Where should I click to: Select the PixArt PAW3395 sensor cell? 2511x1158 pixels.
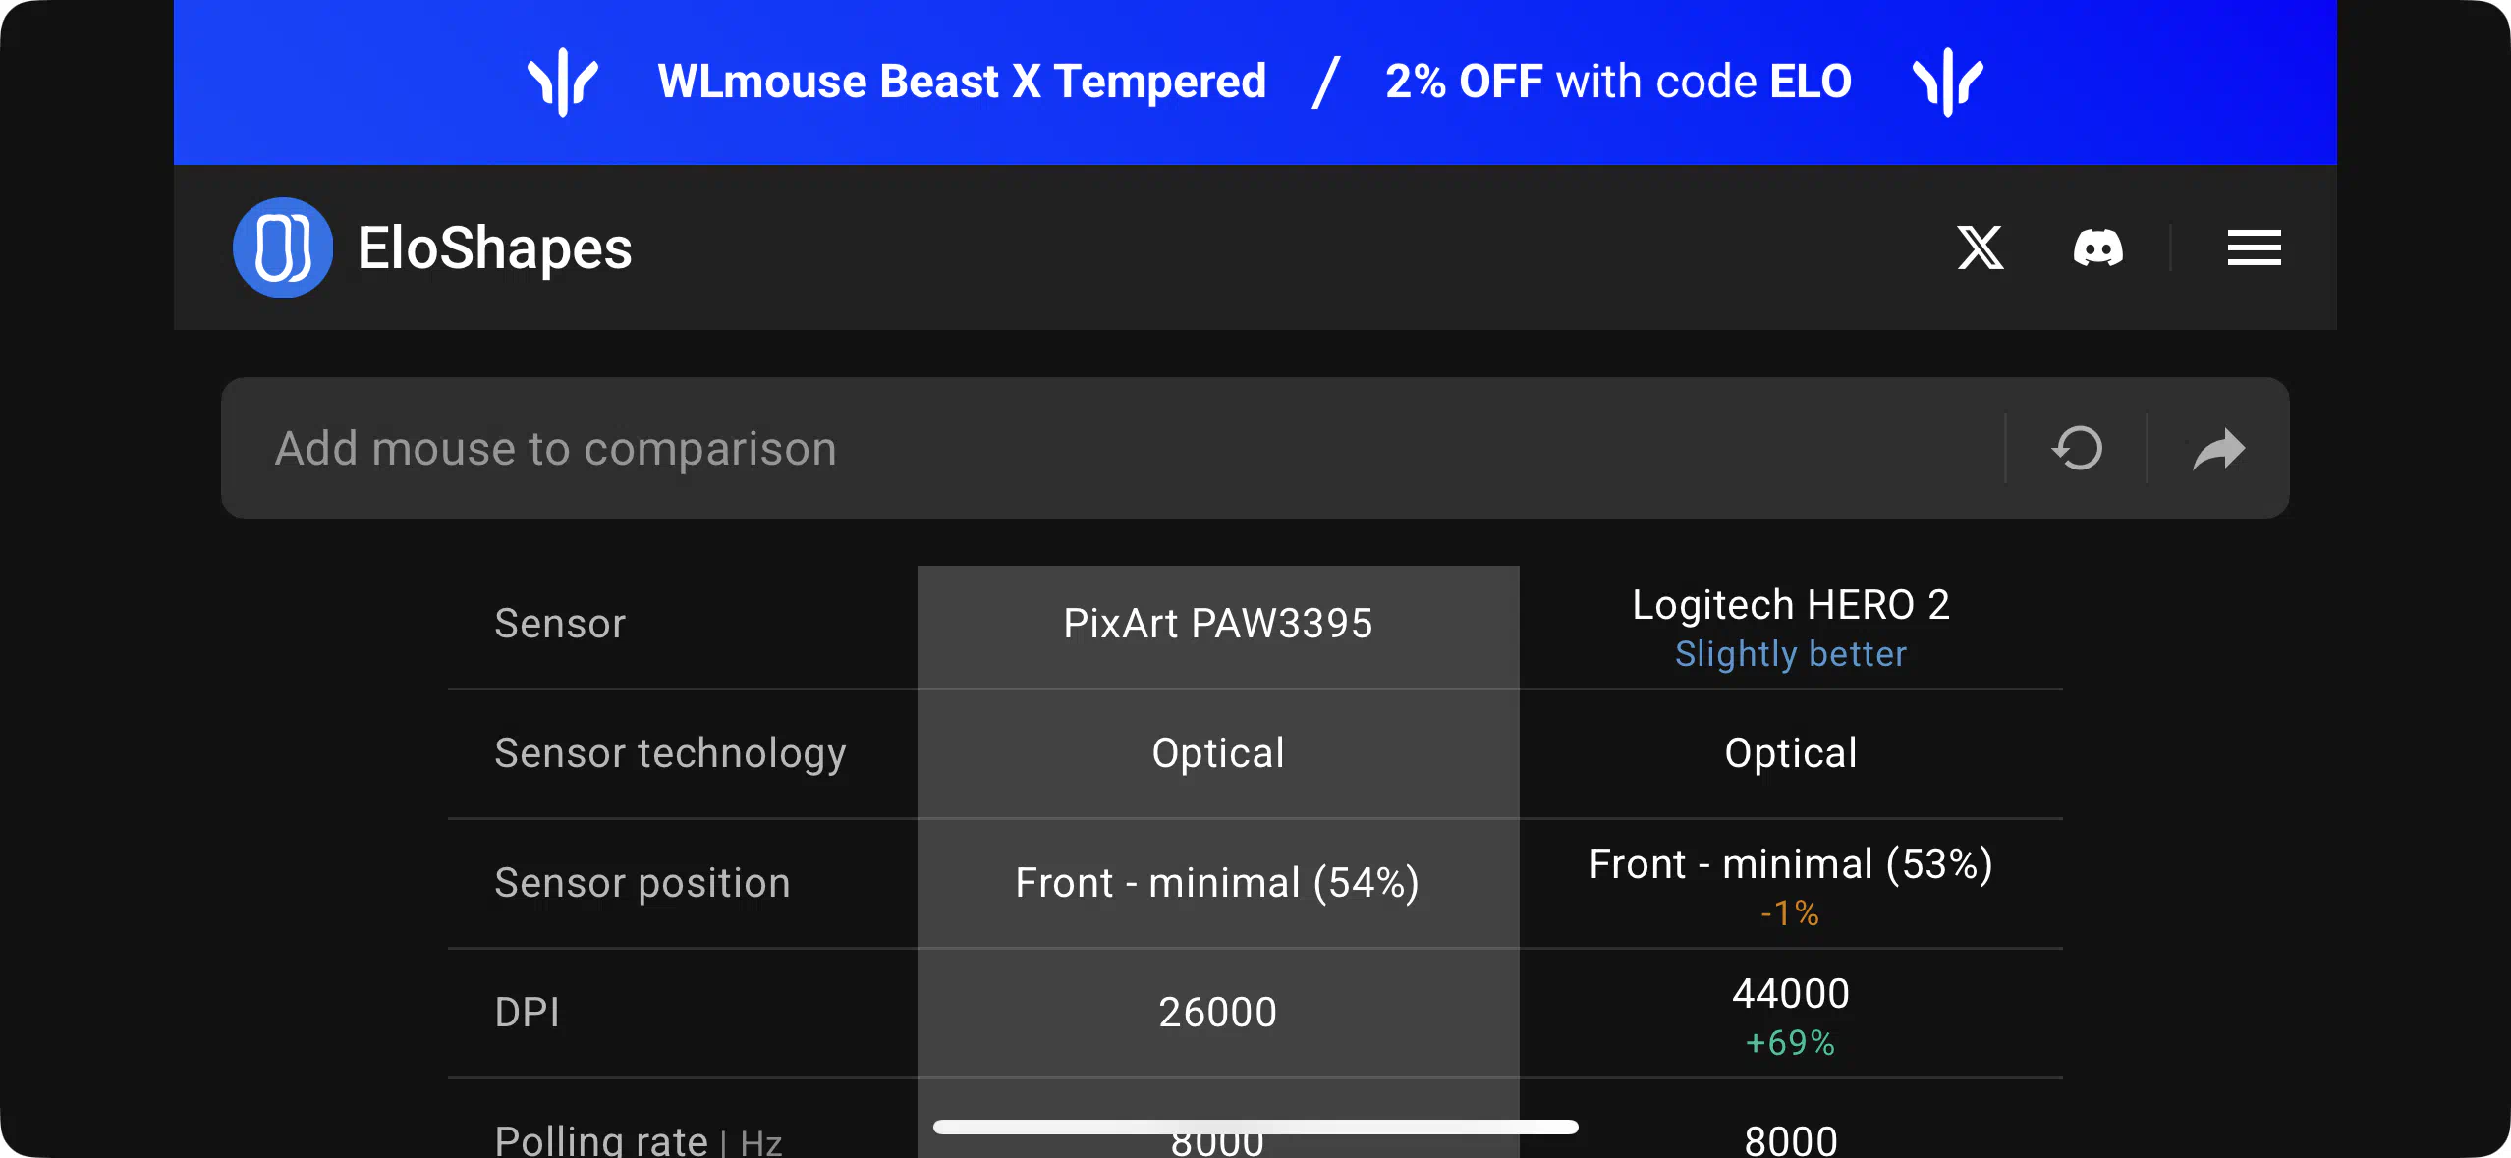point(1218,624)
